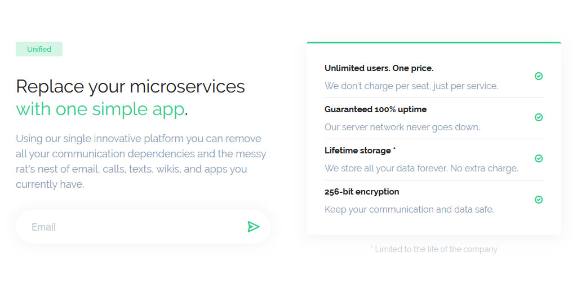Image resolution: width=577 pixels, height=300 pixels.
Task: Click checkmark icon beside Lifetime storage
Action: click(x=539, y=158)
